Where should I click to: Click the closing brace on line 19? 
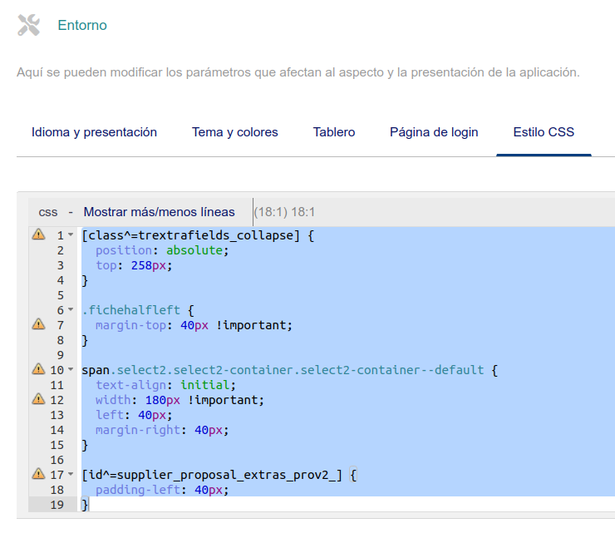[x=85, y=505]
